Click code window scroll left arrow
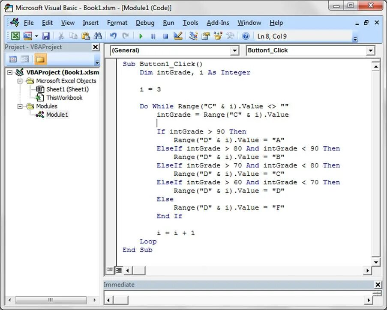387x310 pixels. point(127,271)
